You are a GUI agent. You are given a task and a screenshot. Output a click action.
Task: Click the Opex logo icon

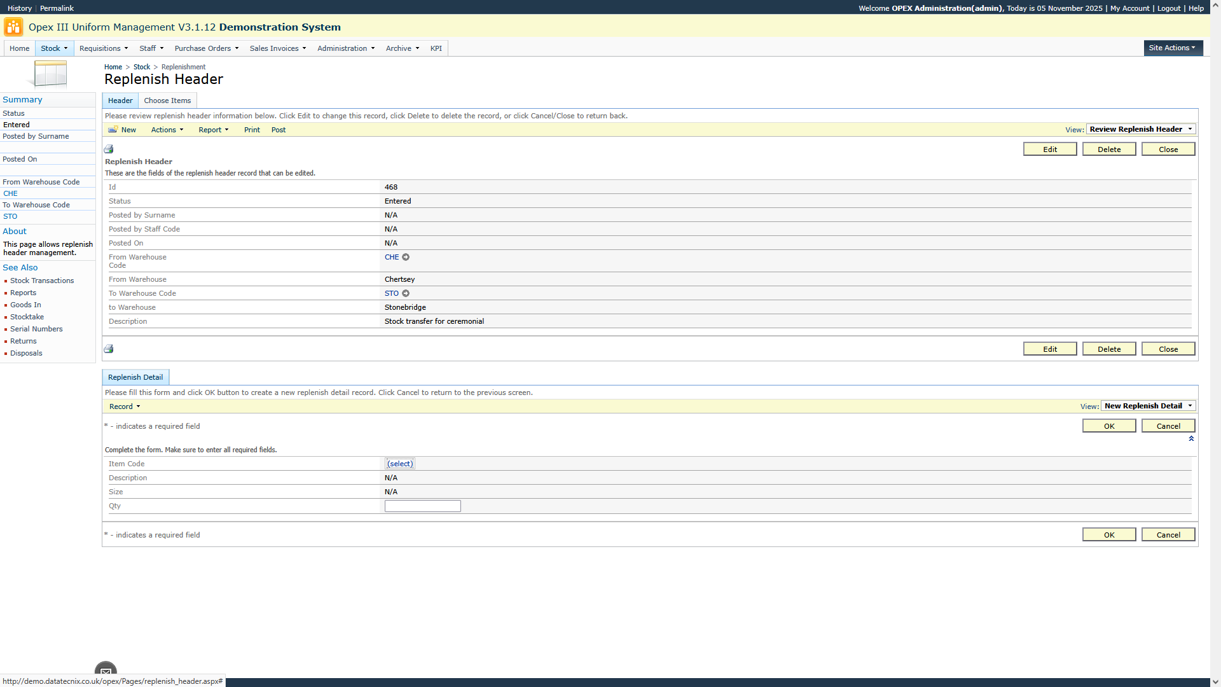13,27
